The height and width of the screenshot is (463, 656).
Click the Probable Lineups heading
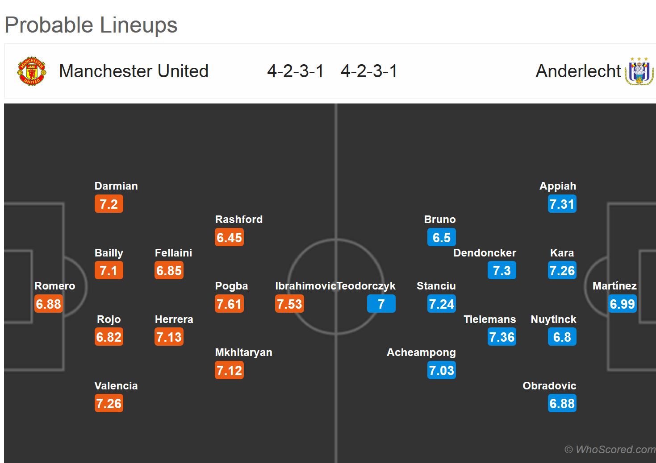[x=91, y=25]
